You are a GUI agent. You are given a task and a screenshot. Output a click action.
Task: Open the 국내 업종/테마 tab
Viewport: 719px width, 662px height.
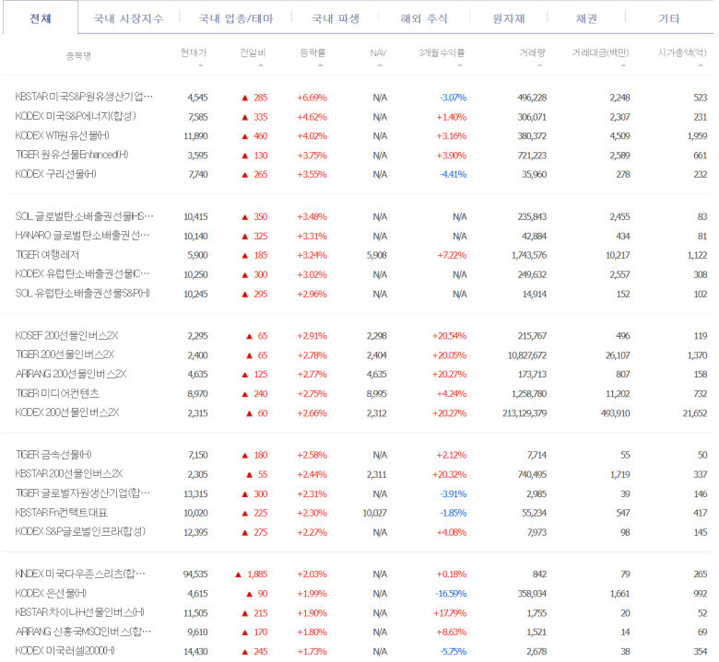coord(236,18)
